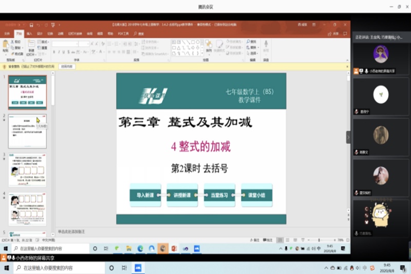Open the PDF工具 tab
The image size is (411, 274).
pos(123,33)
